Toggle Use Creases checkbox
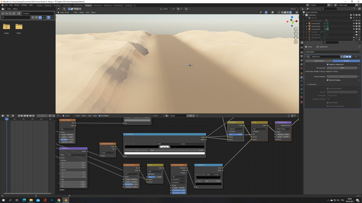The height and width of the screenshot is (203, 362). point(328,103)
